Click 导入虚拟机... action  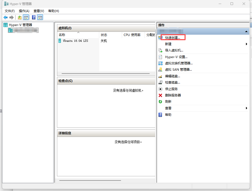(x=174, y=50)
